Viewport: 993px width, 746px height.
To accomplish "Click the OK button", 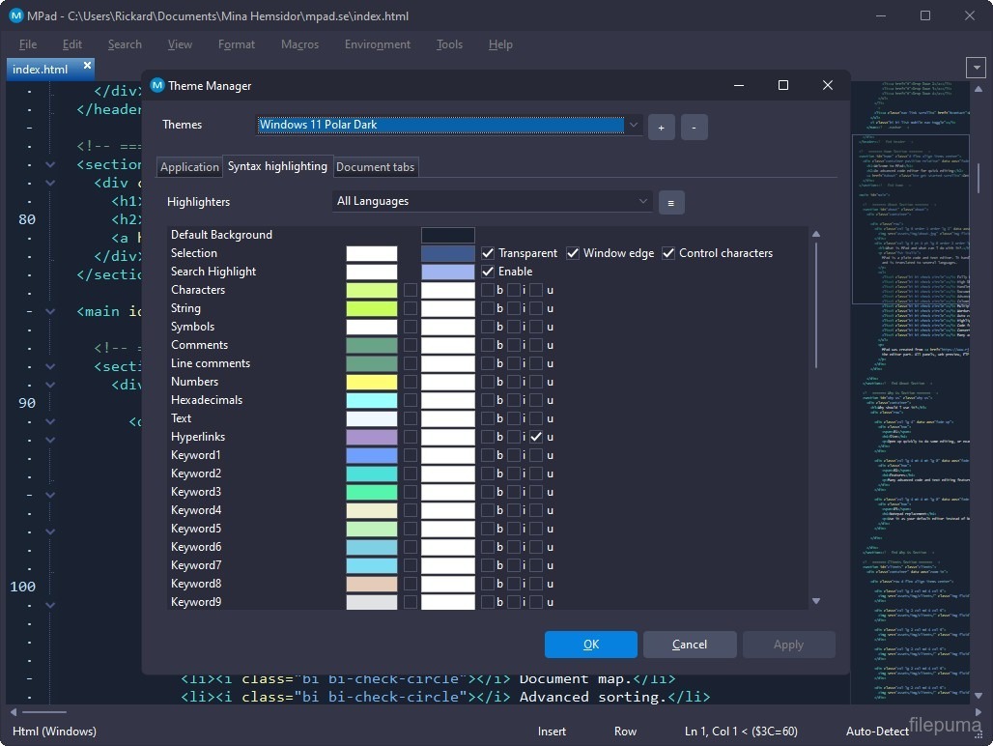I will [590, 645].
